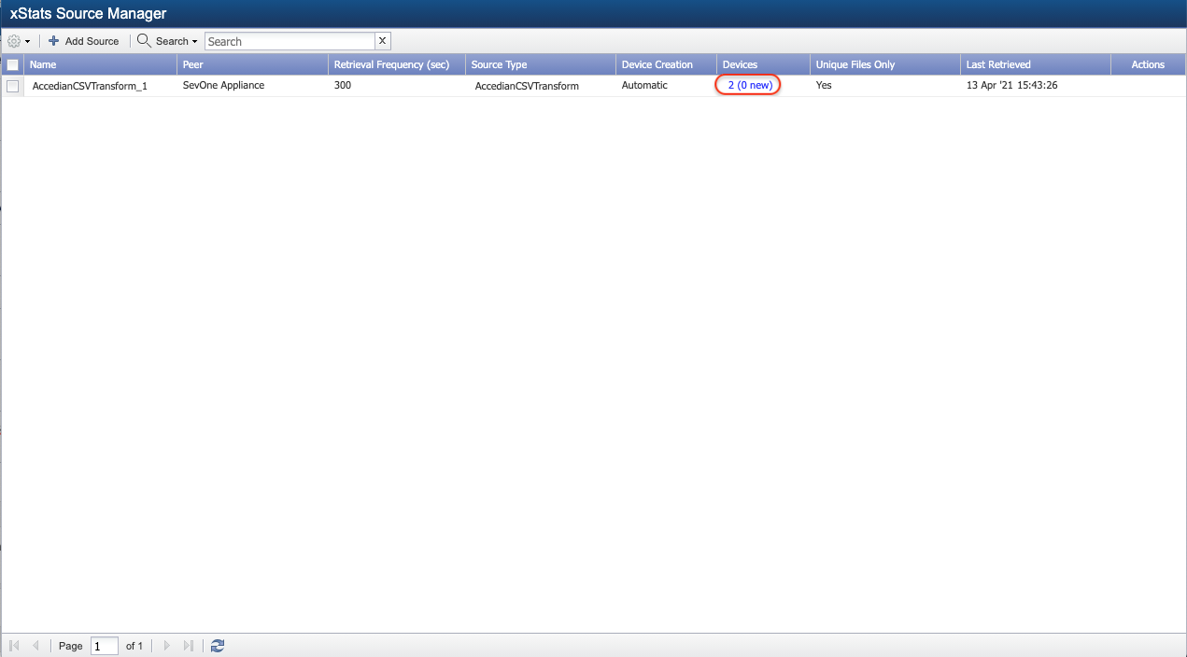Select the AccedianCSVTransform_1 name cell
This screenshot has width=1187, height=657.
click(x=90, y=86)
